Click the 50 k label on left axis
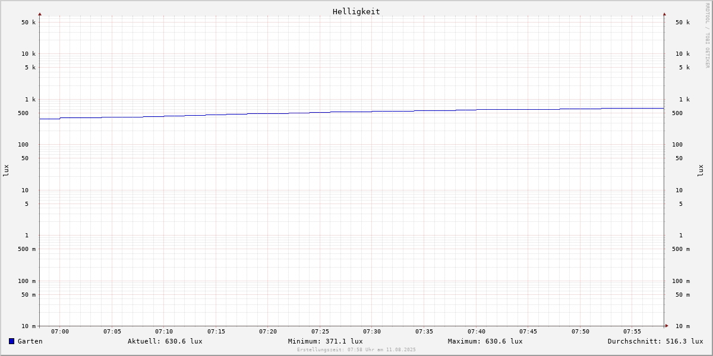The height and width of the screenshot is (356, 713). (x=29, y=23)
